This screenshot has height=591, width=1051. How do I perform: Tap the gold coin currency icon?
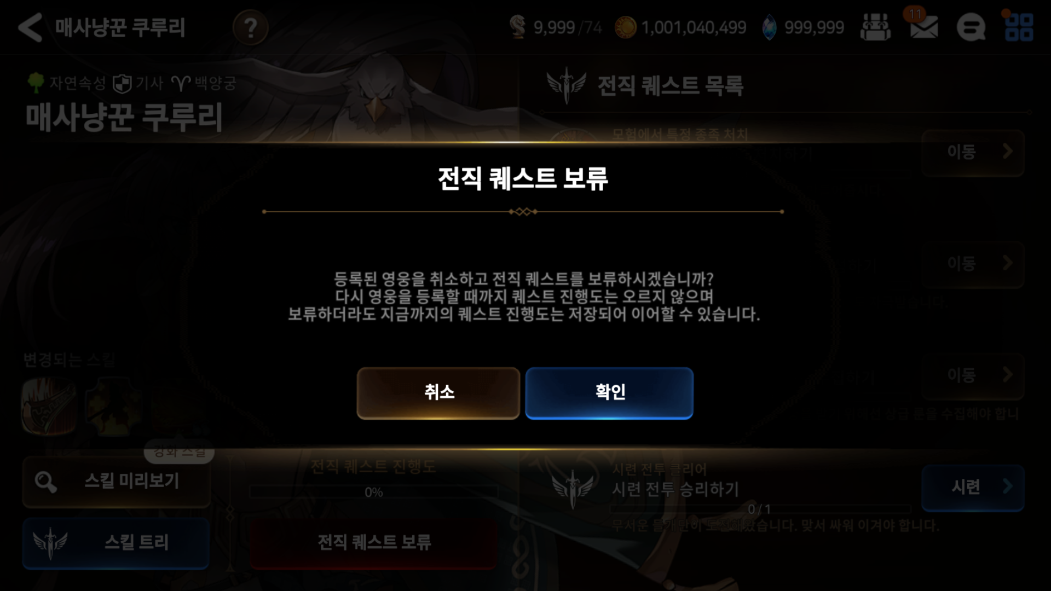(626, 27)
